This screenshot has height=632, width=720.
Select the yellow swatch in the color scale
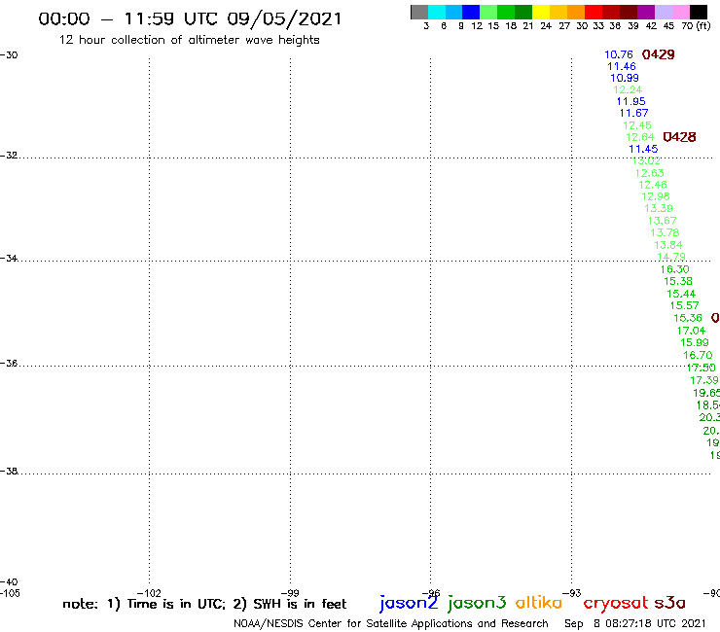[x=541, y=13]
